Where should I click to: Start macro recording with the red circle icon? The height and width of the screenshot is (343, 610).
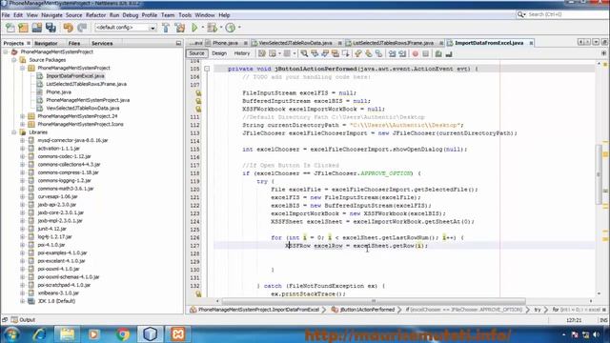tap(416, 53)
